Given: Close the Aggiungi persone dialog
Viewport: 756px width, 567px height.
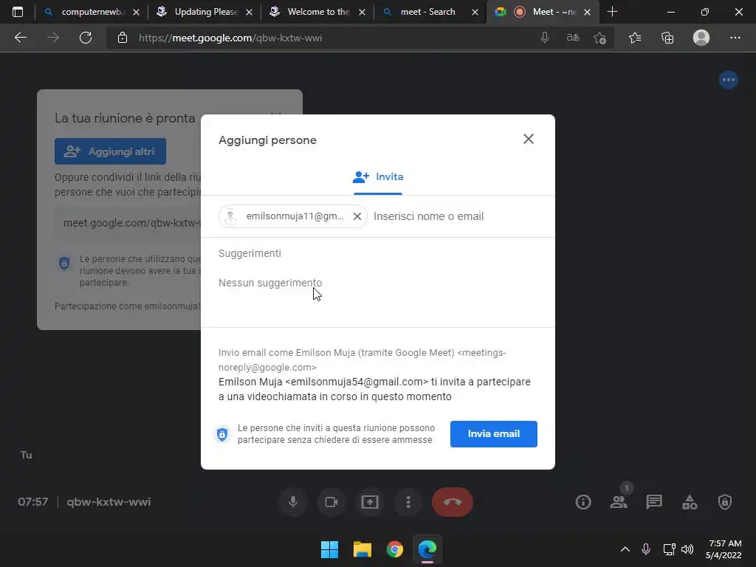Looking at the screenshot, I should pyautogui.click(x=529, y=139).
